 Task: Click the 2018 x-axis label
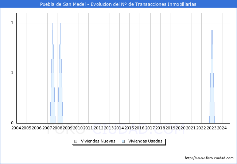(x=160, y=128)
